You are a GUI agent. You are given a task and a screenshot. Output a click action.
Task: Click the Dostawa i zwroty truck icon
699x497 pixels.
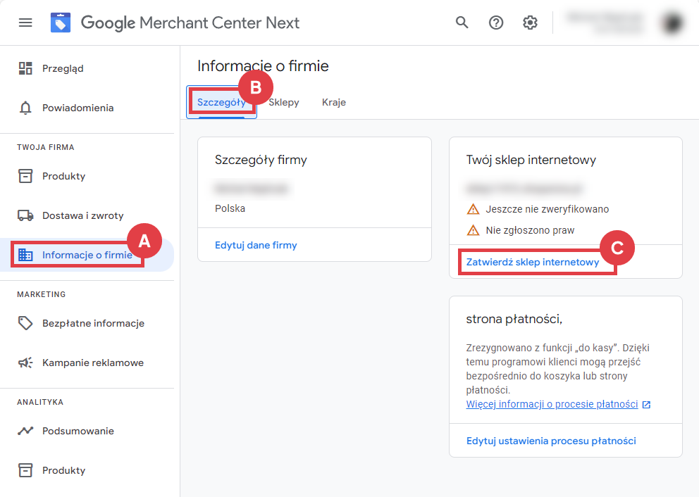pyautogui.click(x=25, y=215)
